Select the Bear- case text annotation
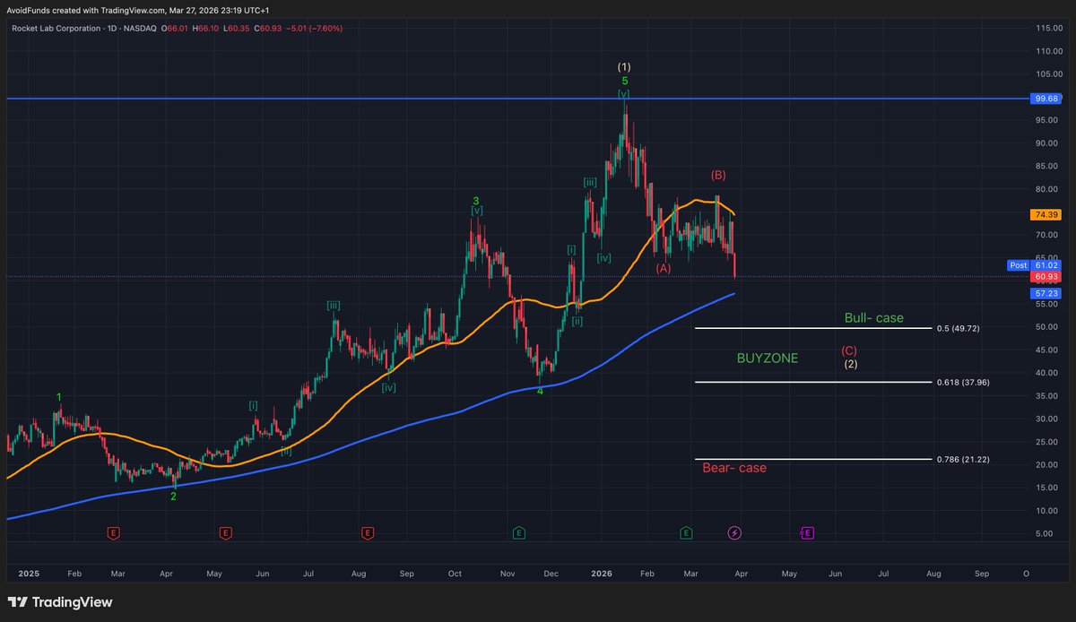1076x622 pixels. point(734,468)
